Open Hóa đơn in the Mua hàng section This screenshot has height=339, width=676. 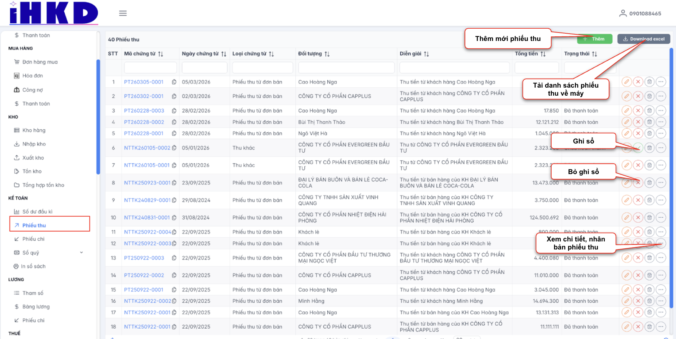coord(33,76)
